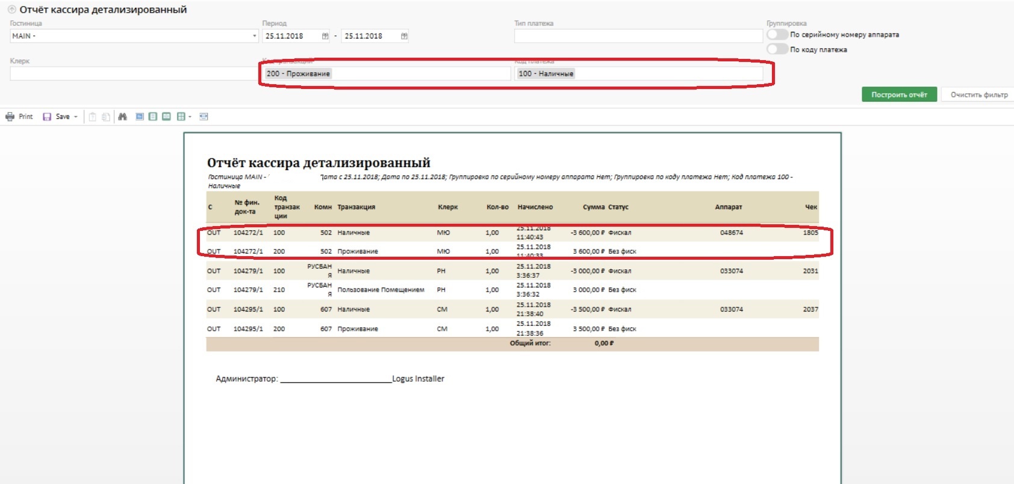Click the green Построить отчёт button
This screenshot has width=1014, height=484.
click(899, 94)
